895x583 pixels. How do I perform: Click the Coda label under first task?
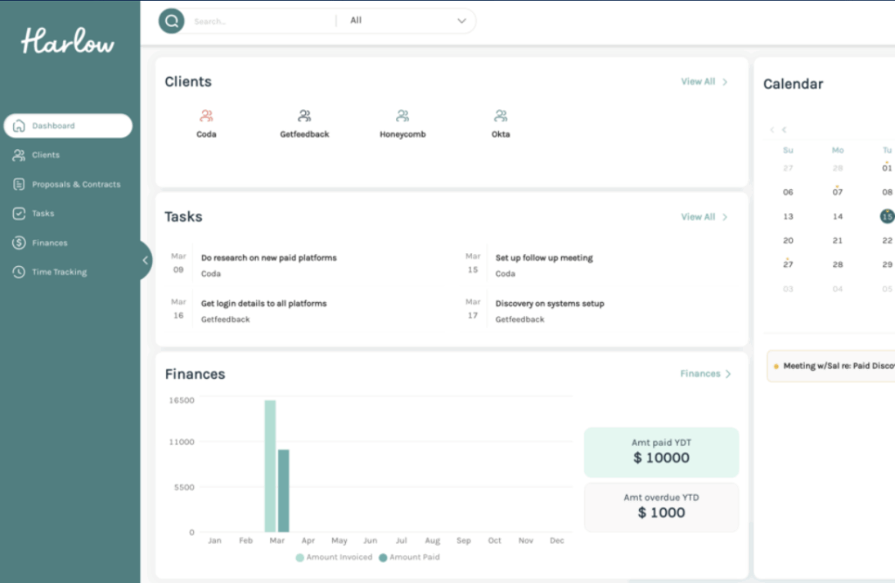point(211,273)
